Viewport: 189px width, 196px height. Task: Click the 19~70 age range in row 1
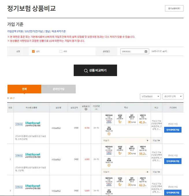[96, 128]
